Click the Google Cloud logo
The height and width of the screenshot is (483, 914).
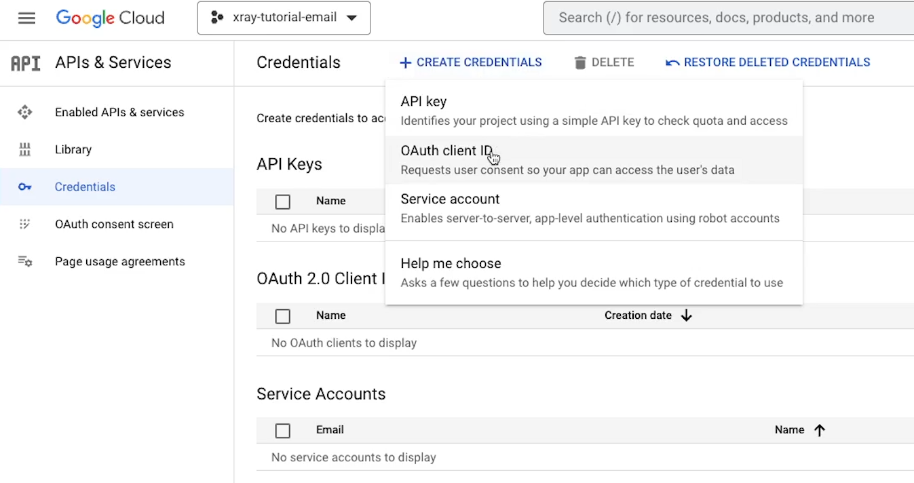[x=110, y=18]
